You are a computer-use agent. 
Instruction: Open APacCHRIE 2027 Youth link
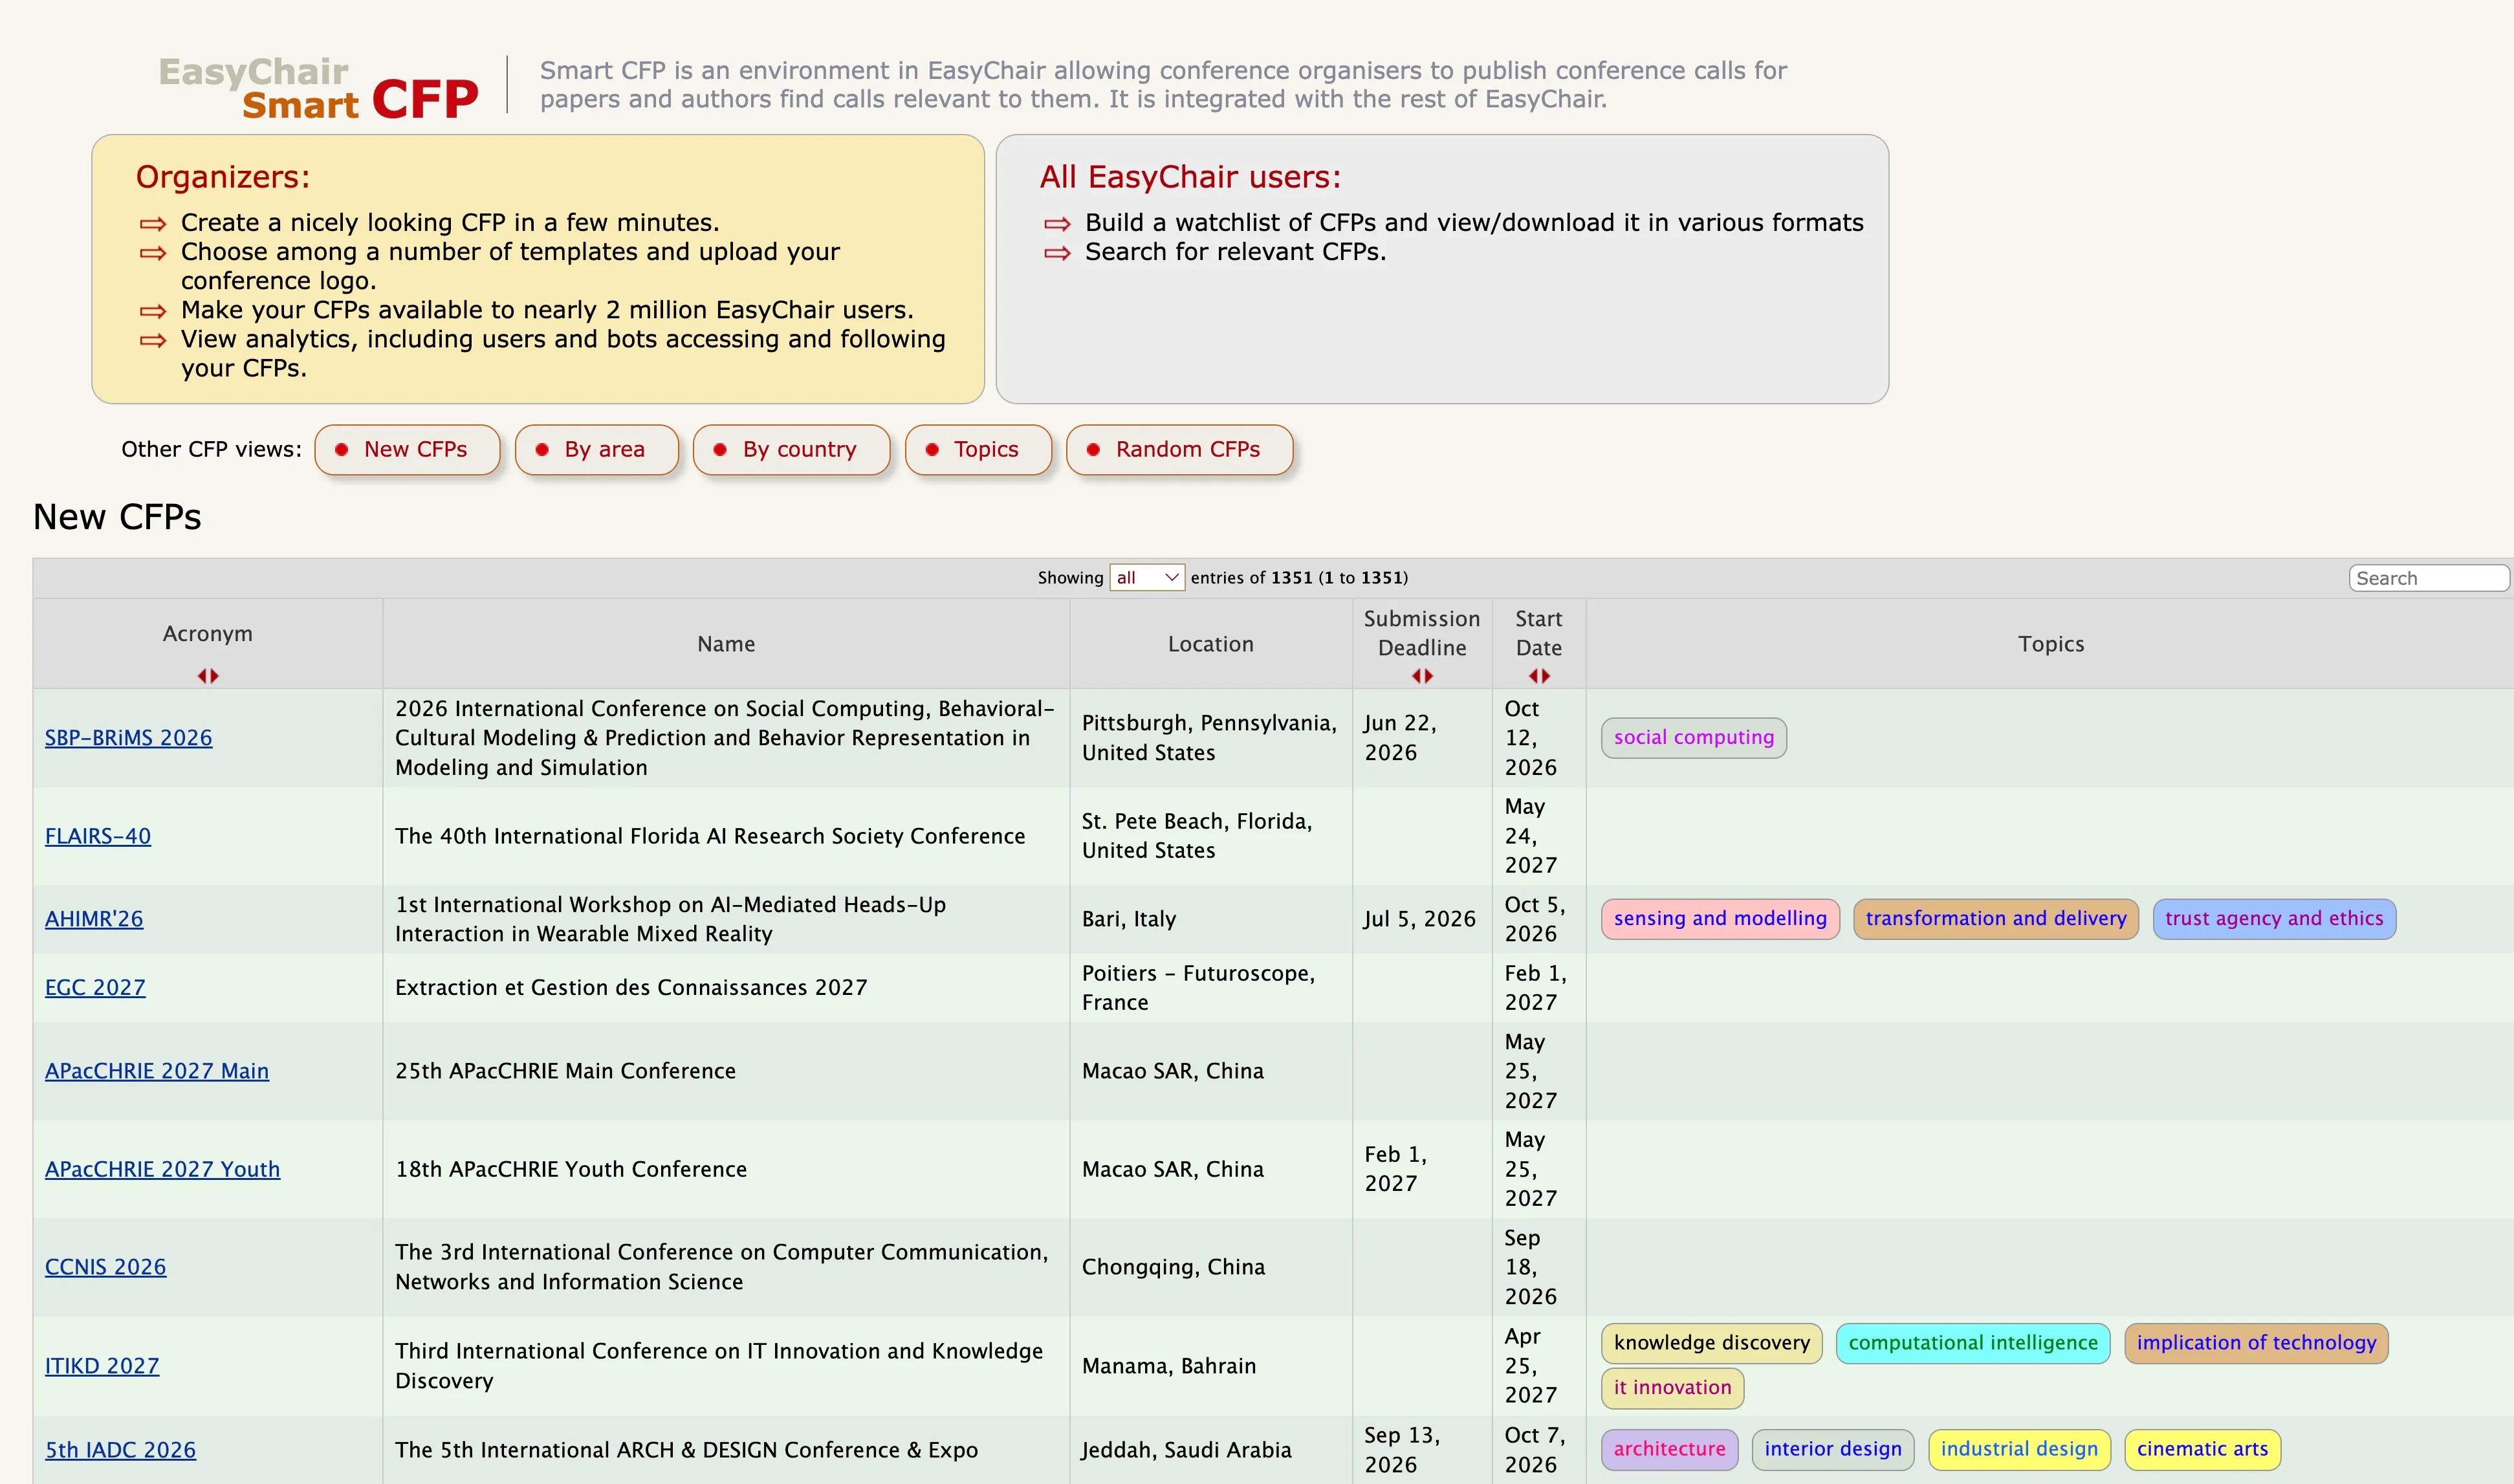point(163,1169)
